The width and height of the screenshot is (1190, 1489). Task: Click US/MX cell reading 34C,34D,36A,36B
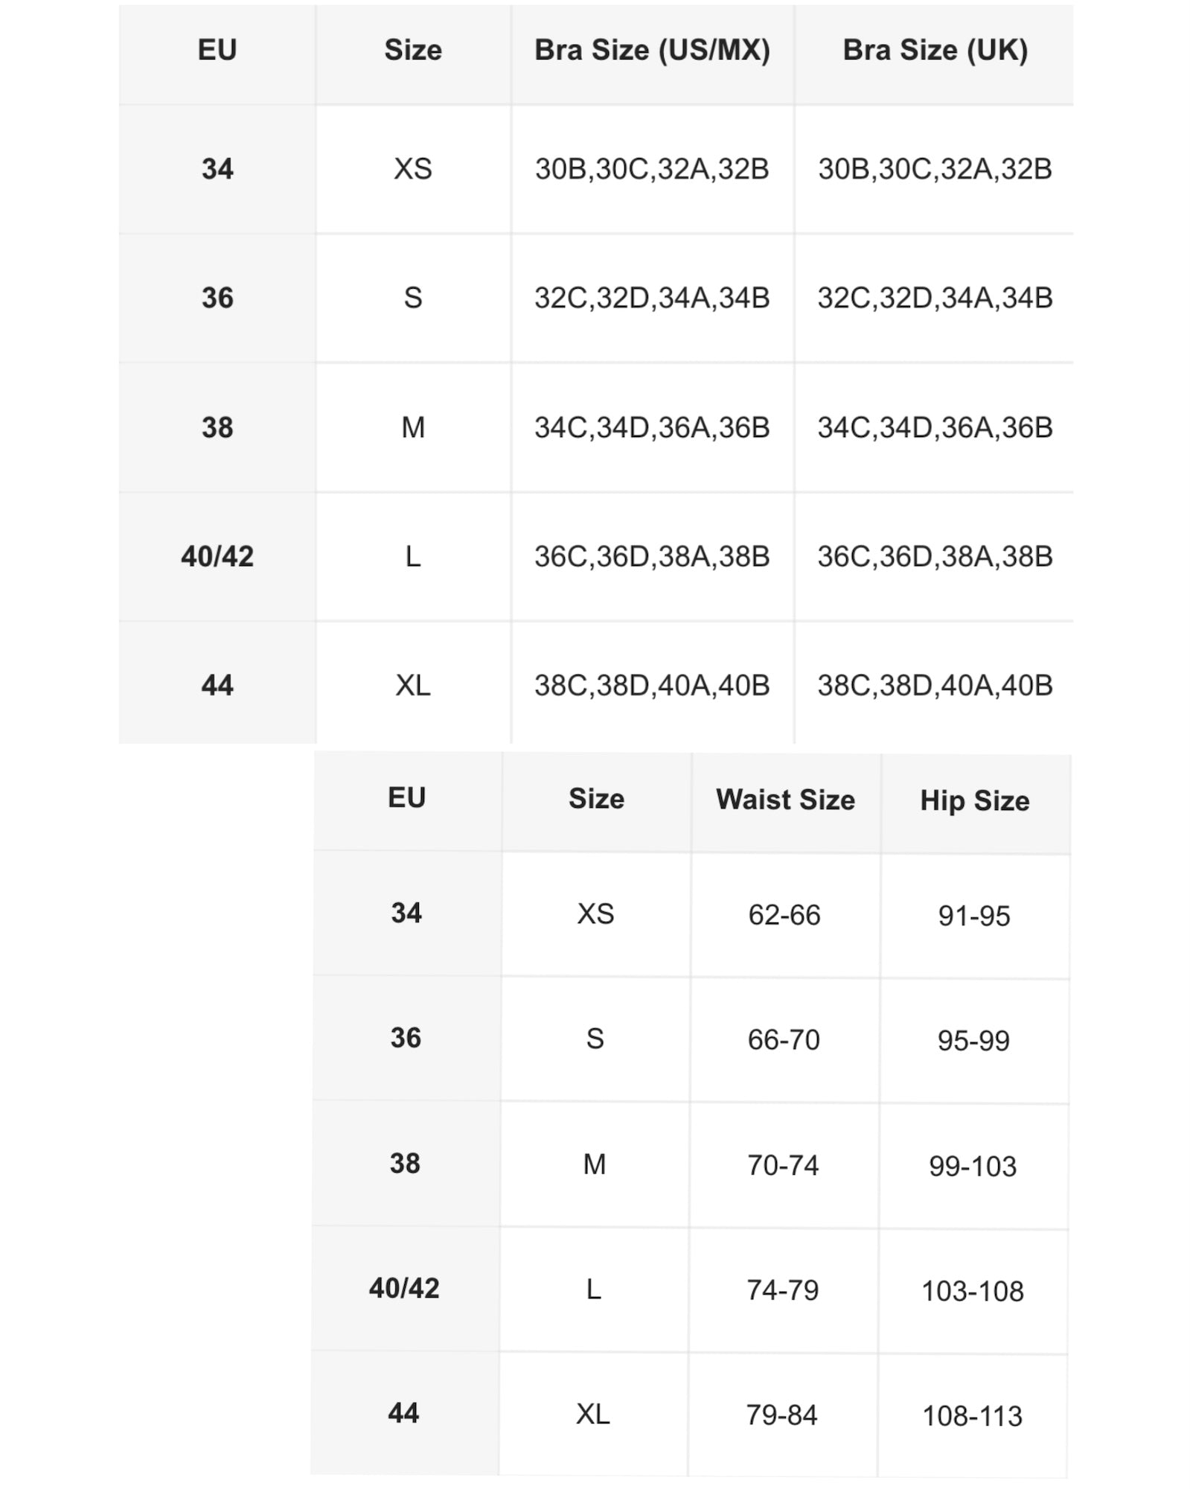[652, 428]
